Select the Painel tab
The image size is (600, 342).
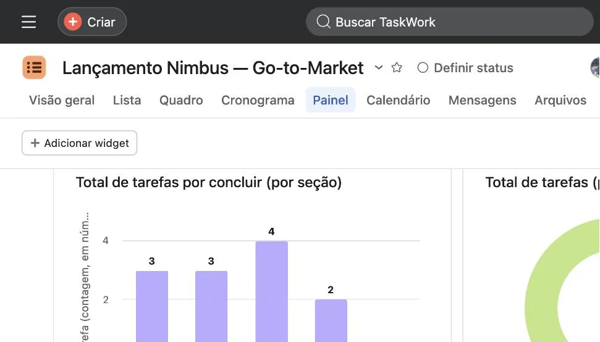pyautogui.click(x=331, y=100)
